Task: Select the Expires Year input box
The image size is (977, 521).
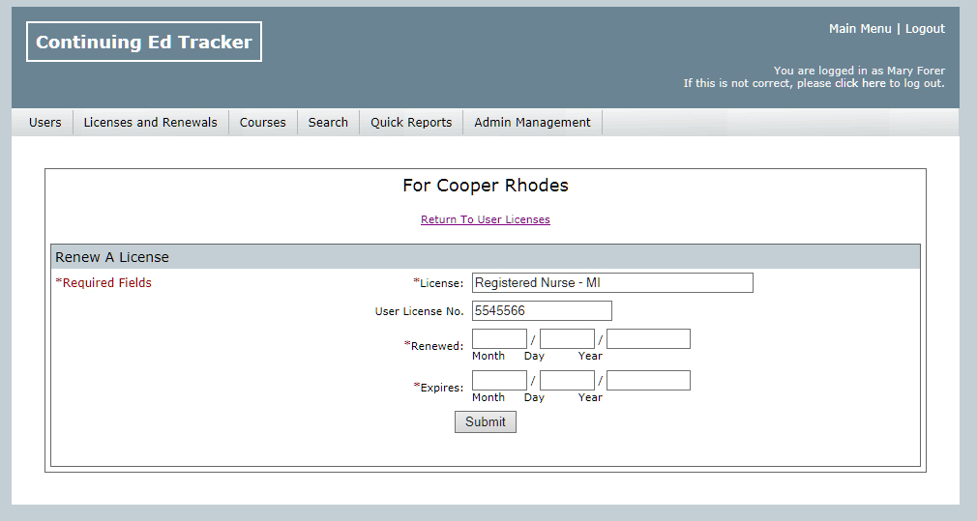Action: [648, 381]
